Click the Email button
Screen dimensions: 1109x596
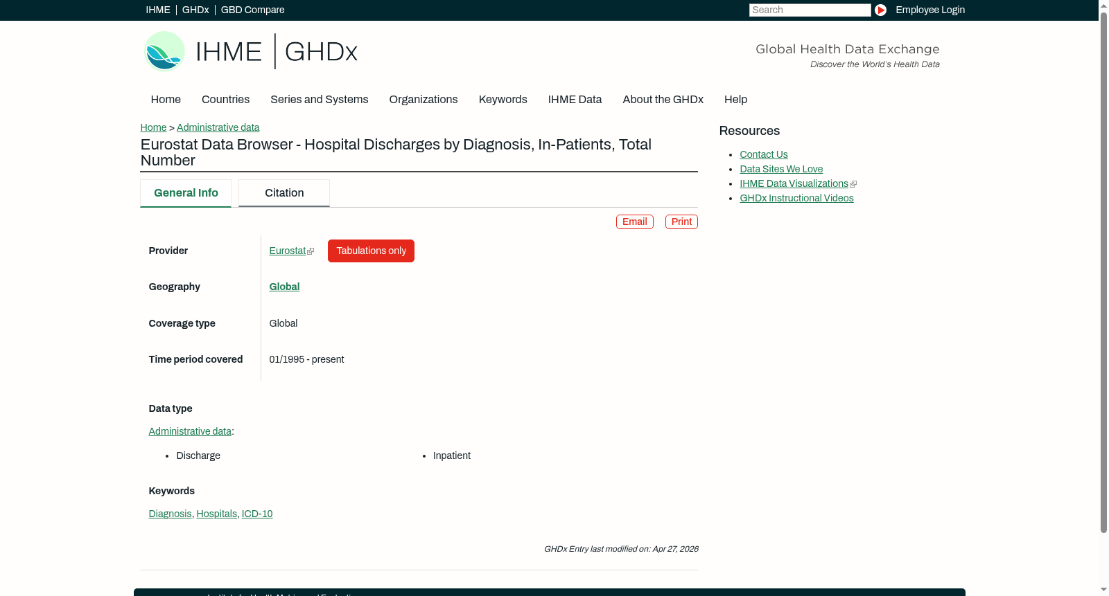635,222
